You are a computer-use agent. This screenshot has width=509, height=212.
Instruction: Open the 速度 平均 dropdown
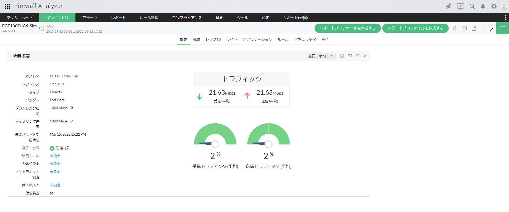326,56
